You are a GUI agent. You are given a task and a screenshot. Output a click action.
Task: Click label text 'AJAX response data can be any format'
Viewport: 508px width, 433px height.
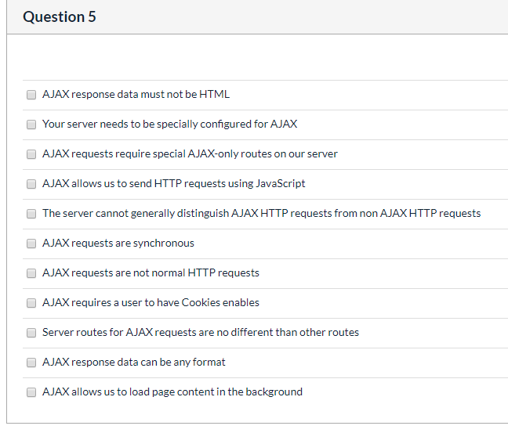pyautogui.click(x=134, y=362)
